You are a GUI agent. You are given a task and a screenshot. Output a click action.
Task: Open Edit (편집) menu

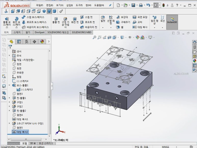tap(49, 5)
